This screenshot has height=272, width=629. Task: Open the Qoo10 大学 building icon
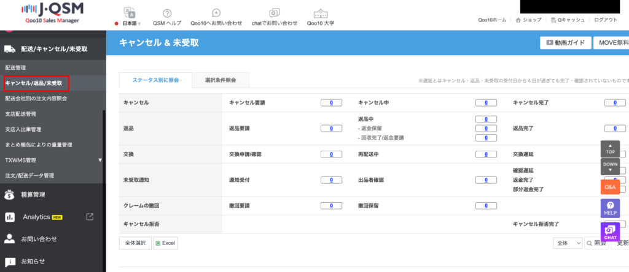tap(321, 13)
